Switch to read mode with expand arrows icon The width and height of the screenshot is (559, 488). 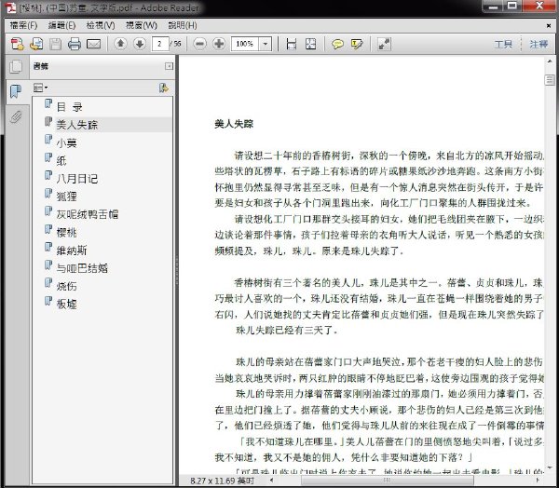click(384, 44)
